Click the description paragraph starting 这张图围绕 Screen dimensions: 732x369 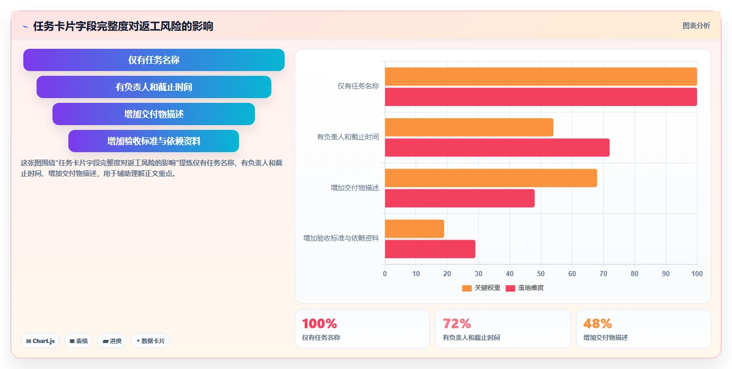[x=152, y=168]
